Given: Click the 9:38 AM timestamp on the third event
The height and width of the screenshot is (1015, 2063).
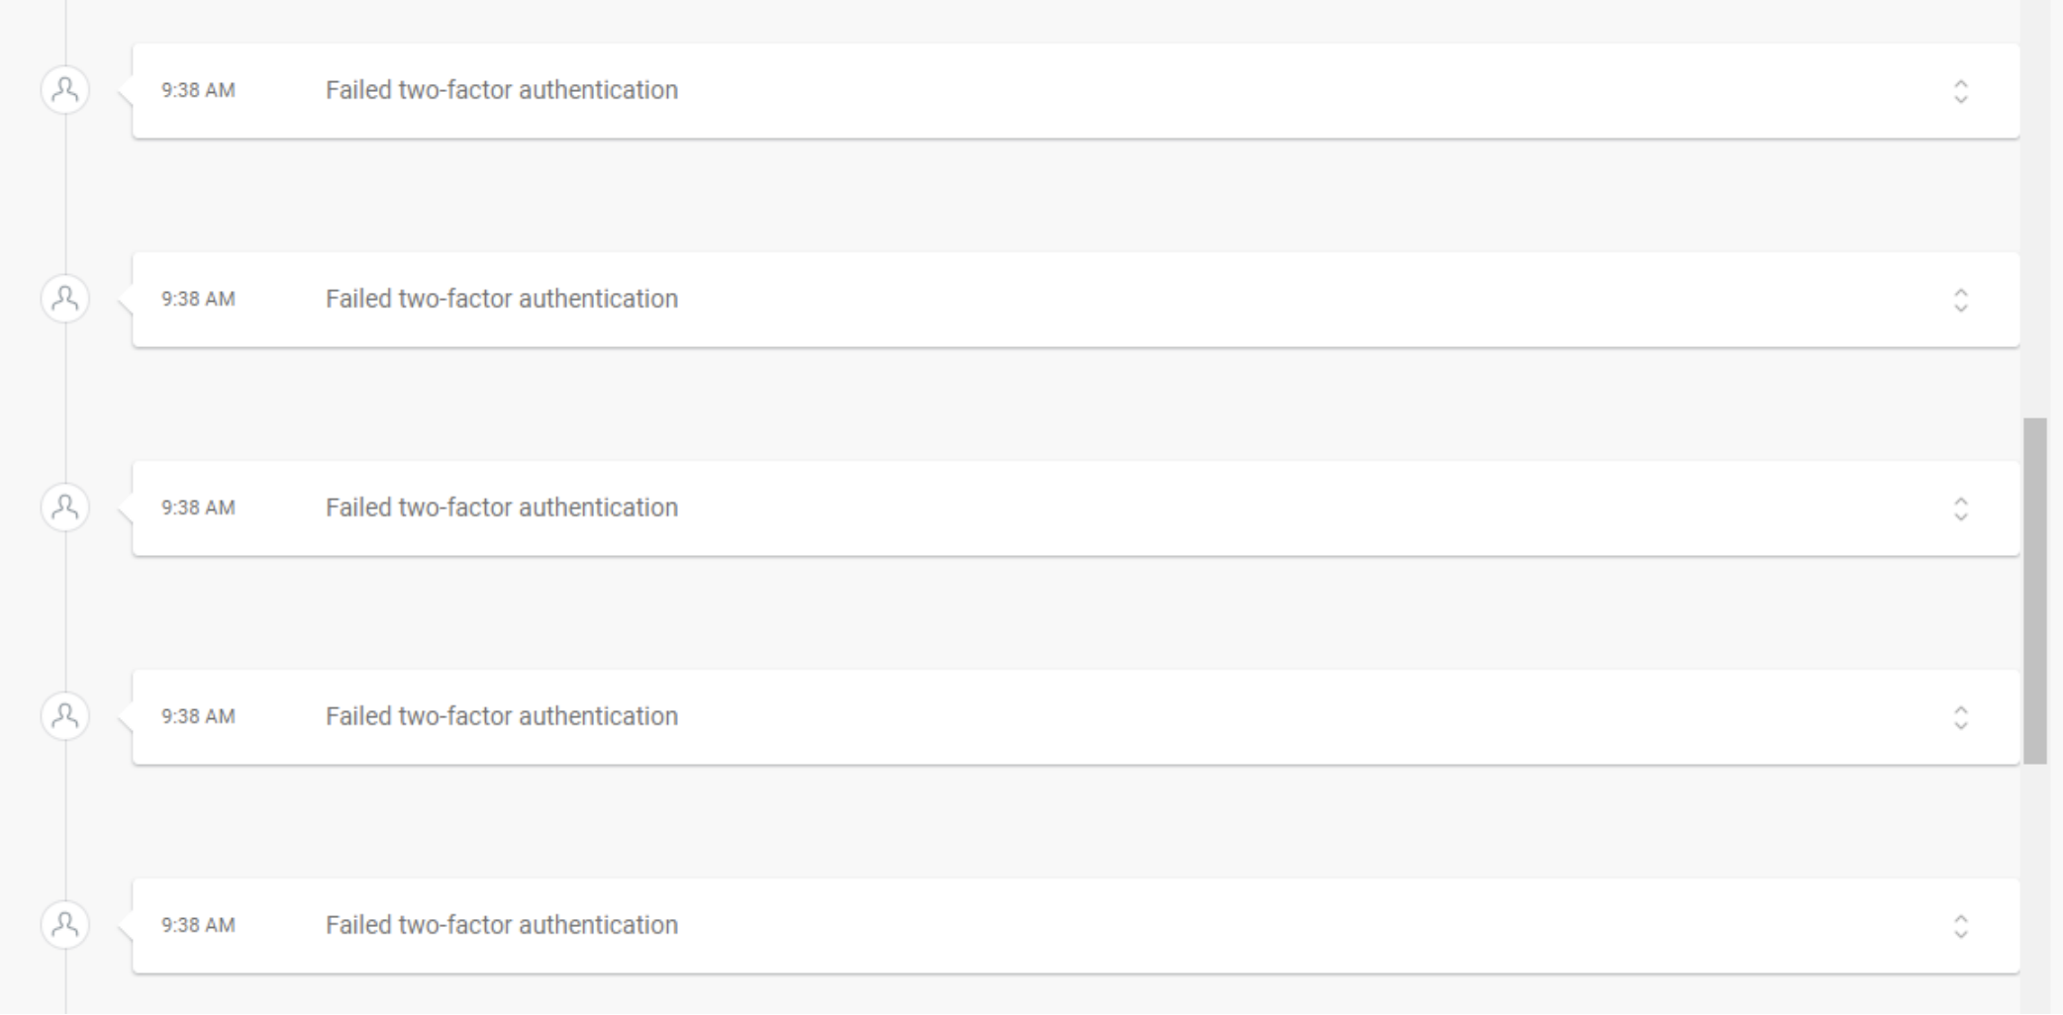Looking at the screenshot, I should [x=198, y=507].
